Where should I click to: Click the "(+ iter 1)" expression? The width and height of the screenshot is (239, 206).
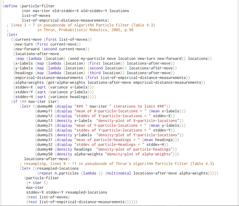pyautogui.click(x=37, y=183)
